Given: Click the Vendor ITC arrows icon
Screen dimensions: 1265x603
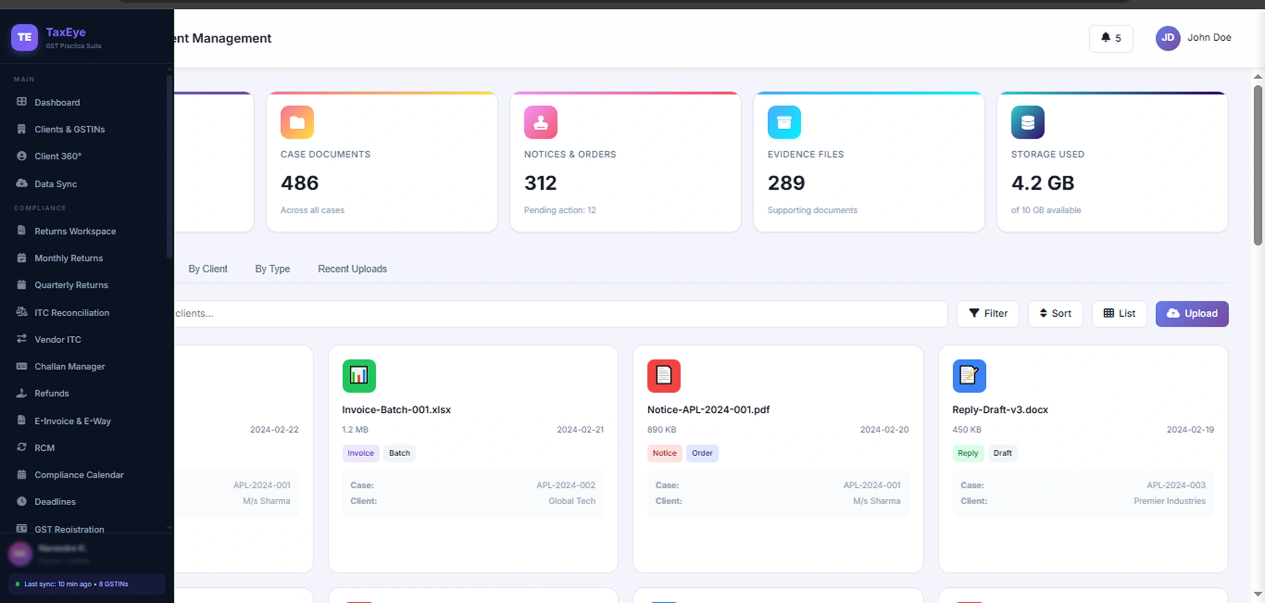Looking at the screenshot, I should click(22, 339).
